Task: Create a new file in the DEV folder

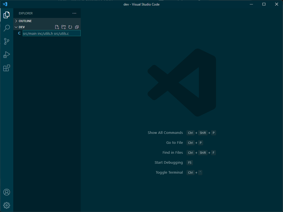Action: 57,27
